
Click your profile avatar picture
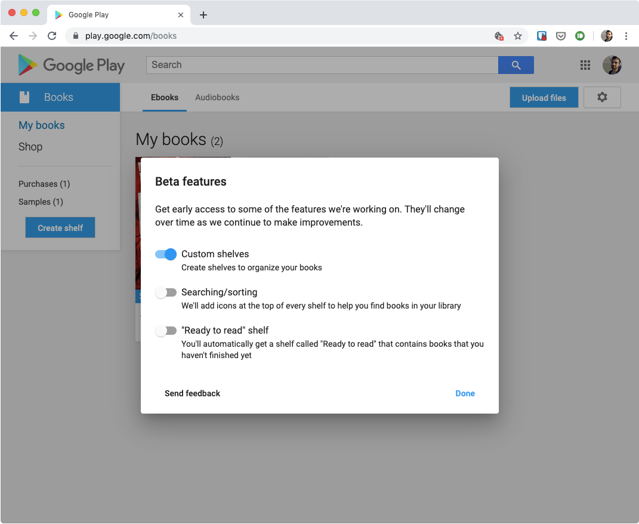click(x=612, y=65)
